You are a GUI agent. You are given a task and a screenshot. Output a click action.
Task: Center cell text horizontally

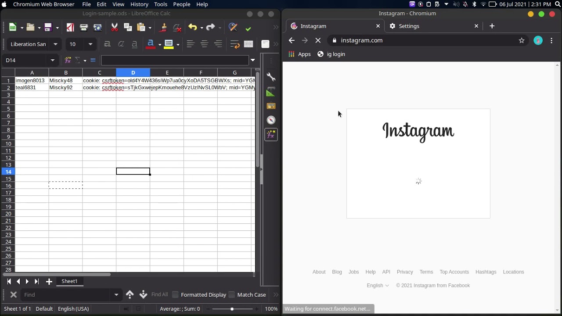[x=204, y=44]
